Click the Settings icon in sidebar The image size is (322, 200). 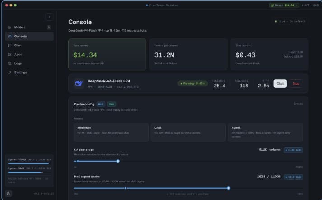(9, 73)
